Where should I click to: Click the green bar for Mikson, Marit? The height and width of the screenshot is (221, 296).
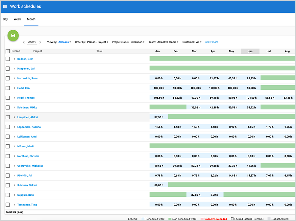(222, 146)
